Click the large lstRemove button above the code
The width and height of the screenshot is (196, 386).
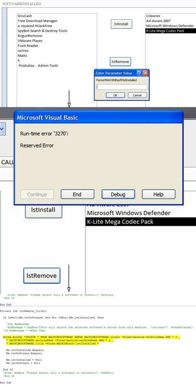tap(42, 276)
